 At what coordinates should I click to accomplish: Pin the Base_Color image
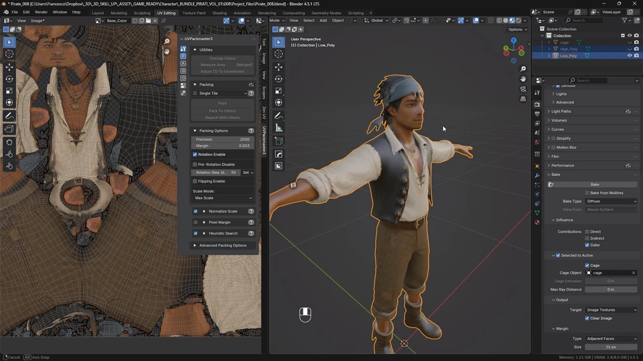click(x=163, y=21)
